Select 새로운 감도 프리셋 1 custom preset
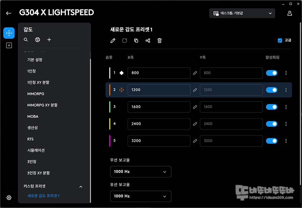The image size is (302, 208). [43, 196]
